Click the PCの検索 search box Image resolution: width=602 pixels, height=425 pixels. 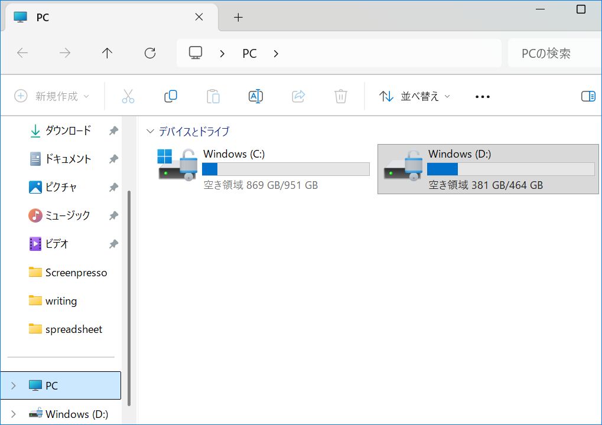[552, 53]
